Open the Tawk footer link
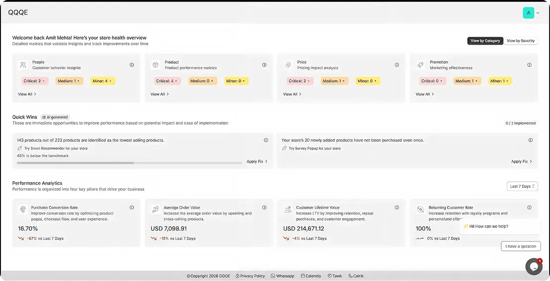The image size is (550, 281). point(335,276)
